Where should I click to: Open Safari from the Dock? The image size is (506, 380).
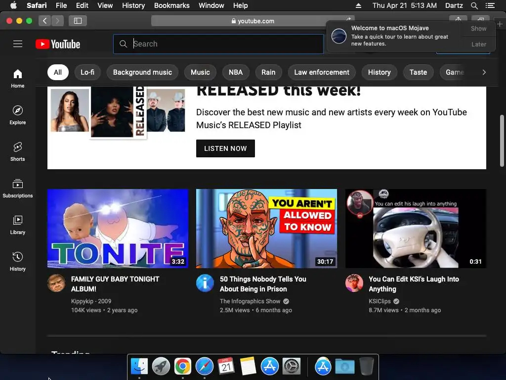pos(204,367)
